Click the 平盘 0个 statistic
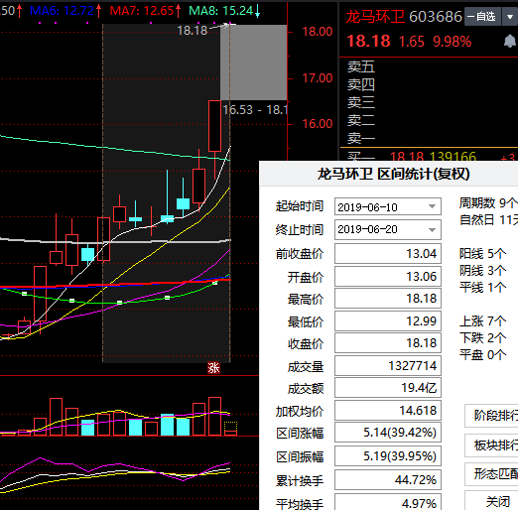This screenshot has height=510, width=518. pos(482,355)
